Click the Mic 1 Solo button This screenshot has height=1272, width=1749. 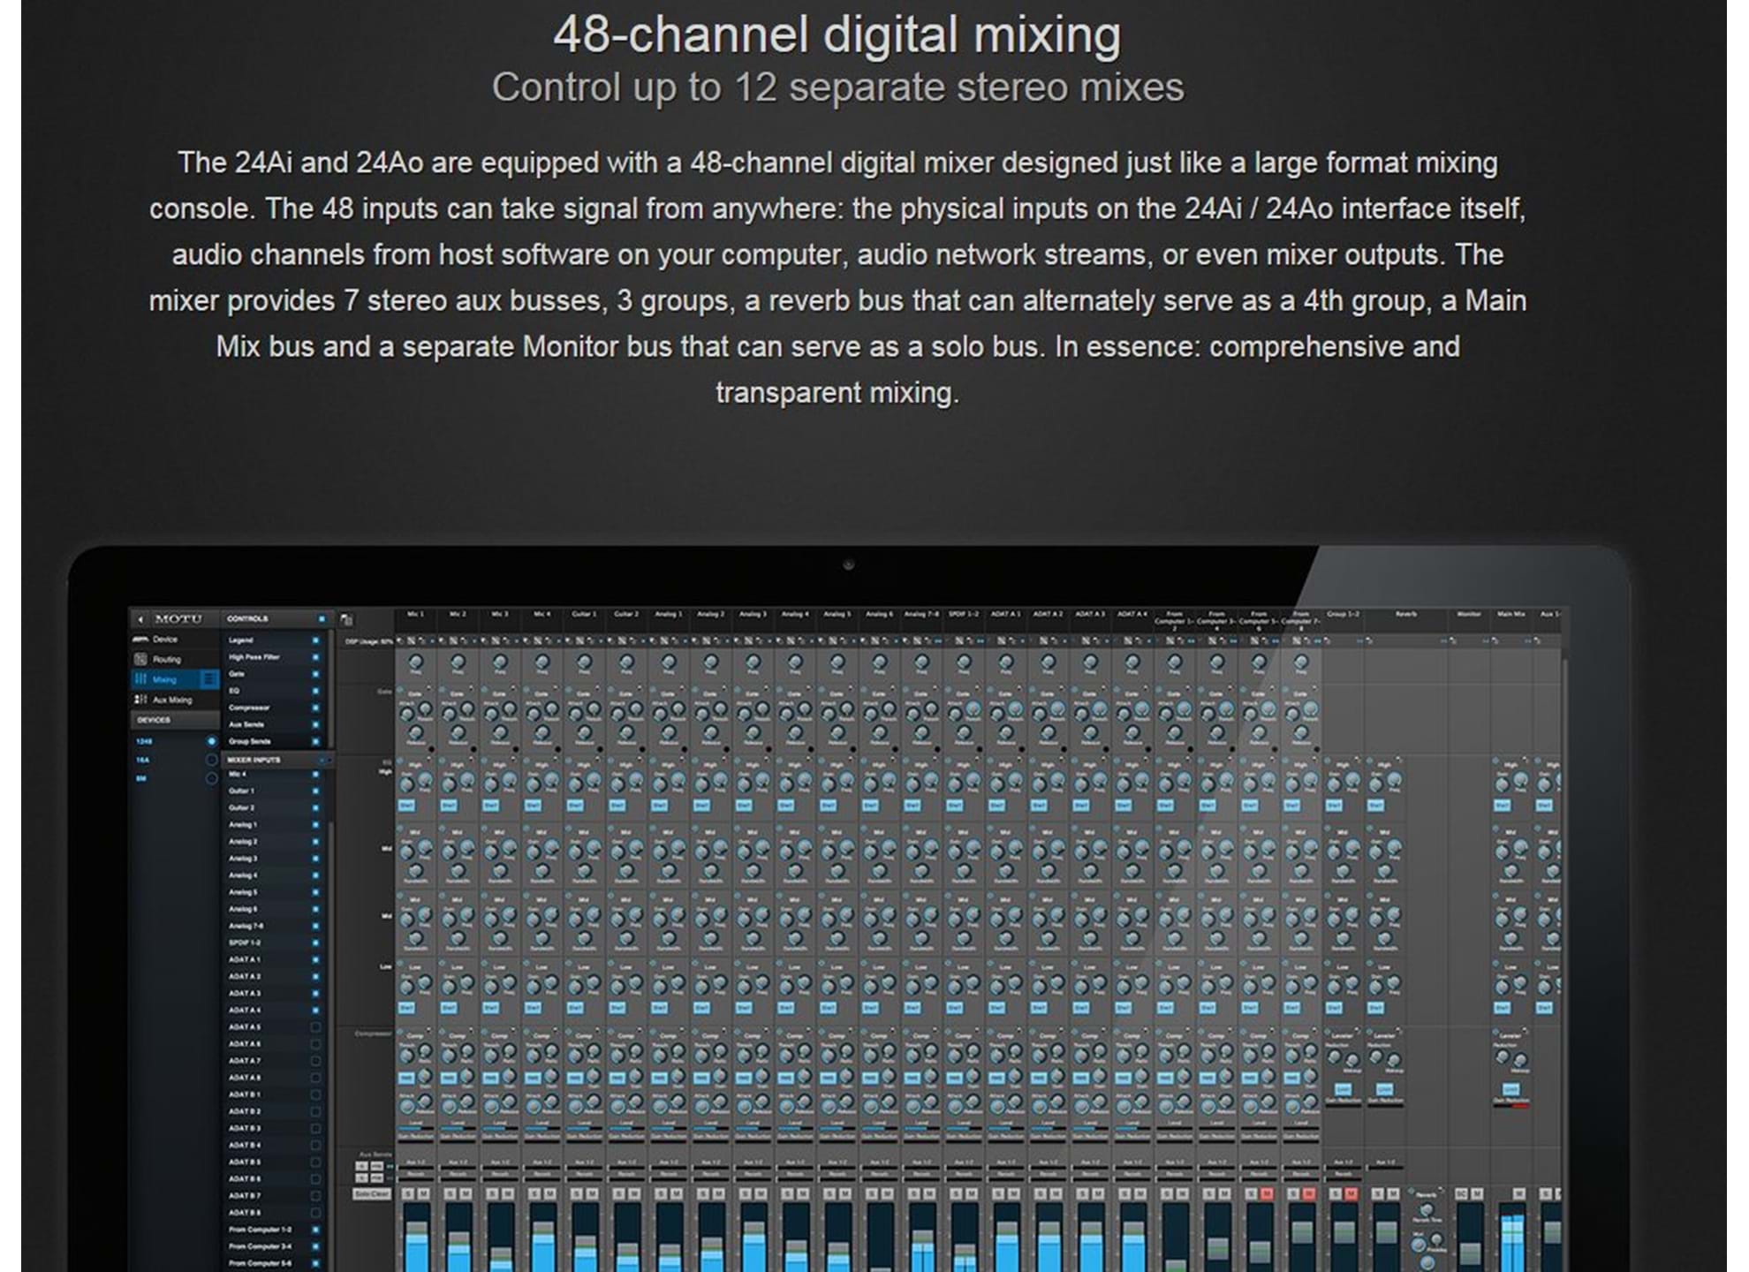click(x=408, y=1193)
